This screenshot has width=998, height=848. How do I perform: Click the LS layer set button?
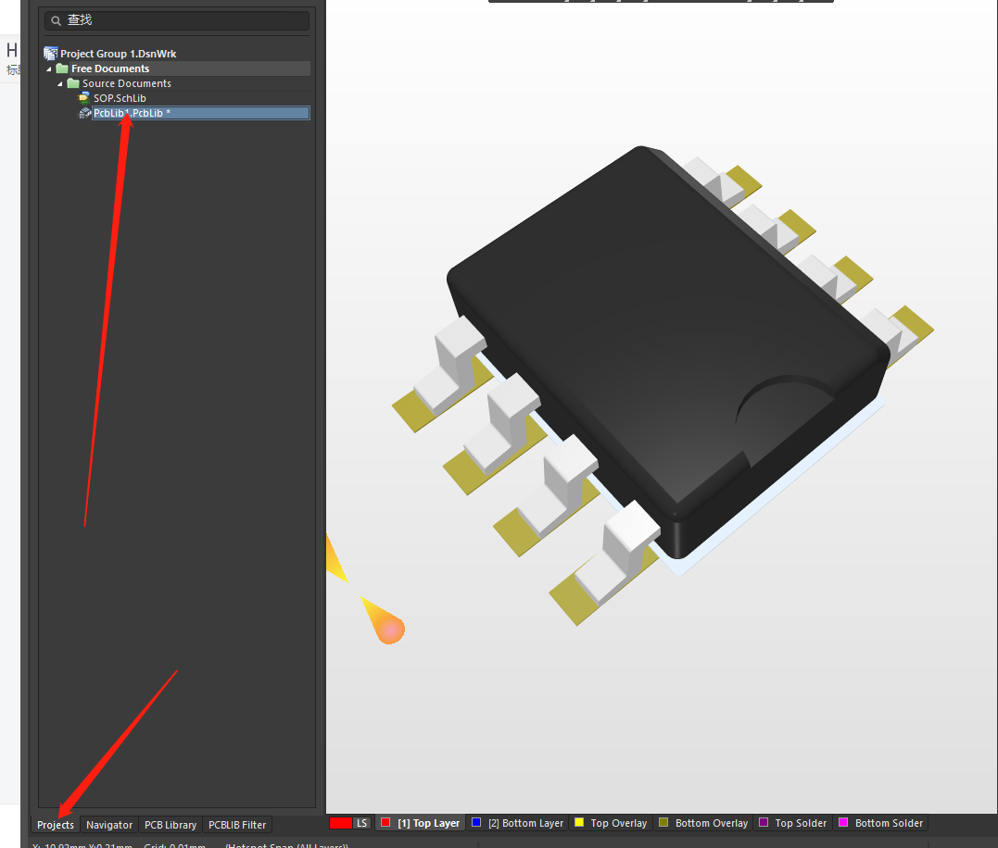click(361, 823)
